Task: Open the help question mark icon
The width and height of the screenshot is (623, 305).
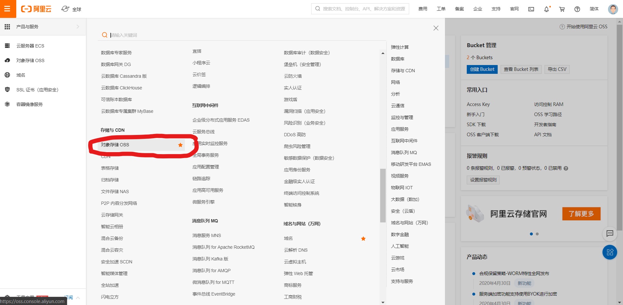Action: point(577,9)
